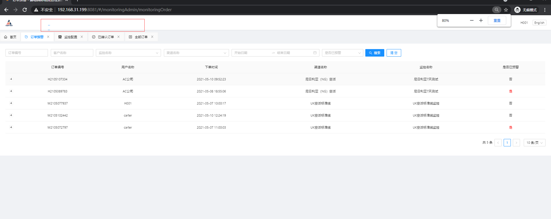The image size is (551, 219).
Task: Click the blue 搜索 search button
Action: 375,53
